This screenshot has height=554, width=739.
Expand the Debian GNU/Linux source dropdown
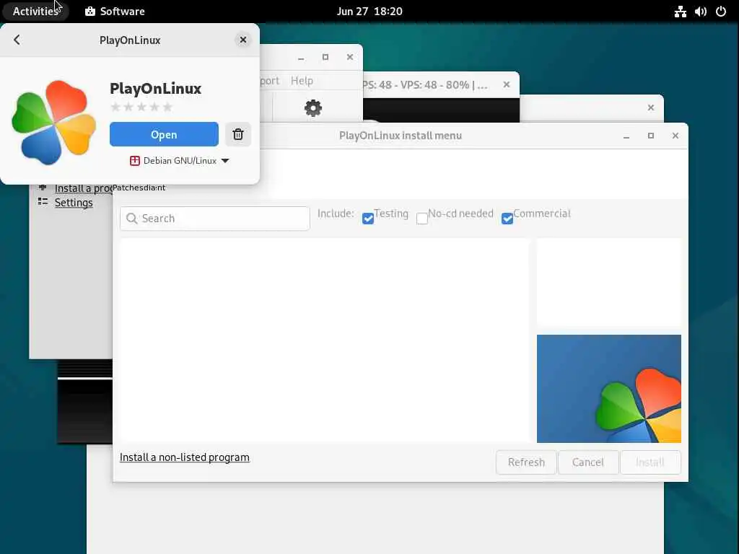point(179,161)
